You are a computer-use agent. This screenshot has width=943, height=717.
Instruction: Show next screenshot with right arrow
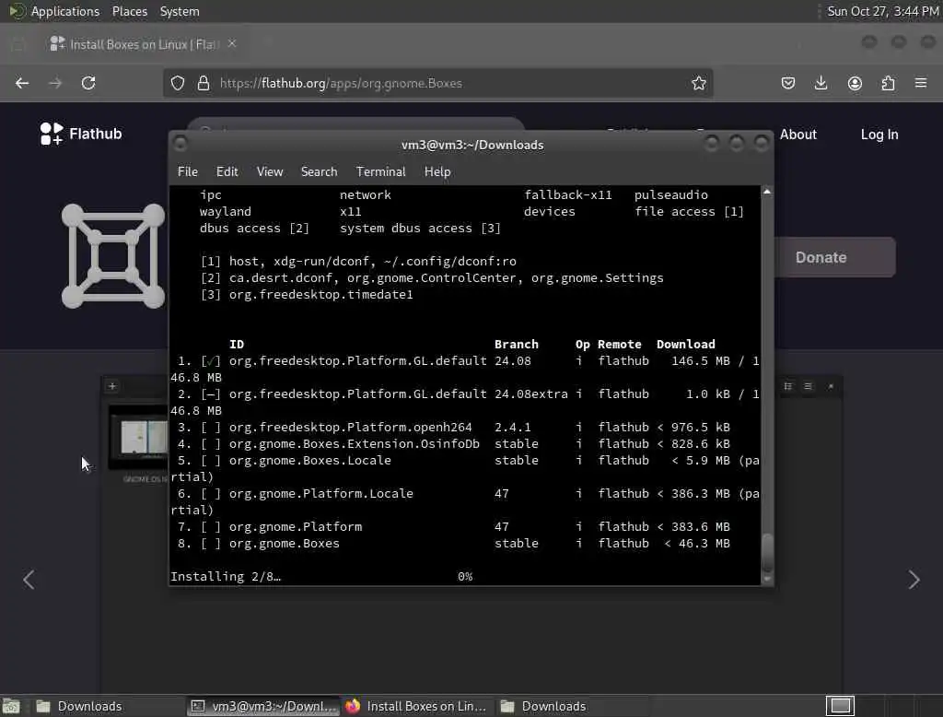(x=914, y=580)
